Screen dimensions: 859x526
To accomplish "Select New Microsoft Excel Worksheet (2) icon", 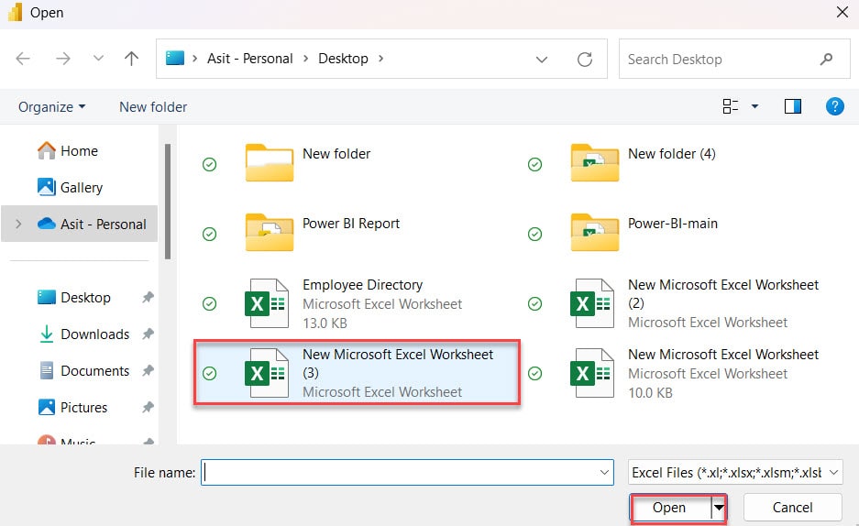I will click(x=591, y=303).
